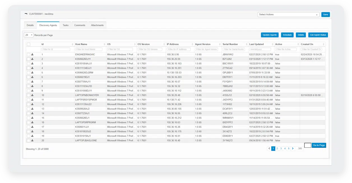Click the download icon for ENGINEERINGVIC row
Viewport: 352px width, 183px height.
pyautogui.click(x=32, y=54)
